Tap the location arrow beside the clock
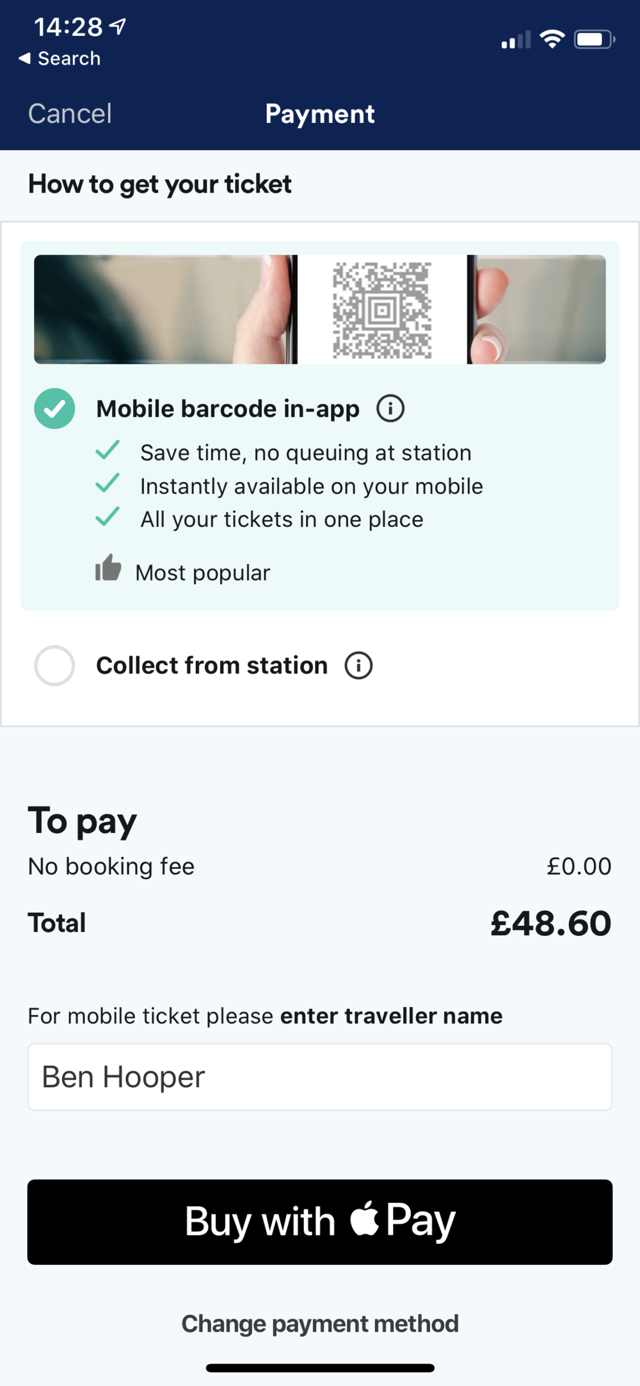This screenshot has width=640, height=1386. [x=118, y=26]
